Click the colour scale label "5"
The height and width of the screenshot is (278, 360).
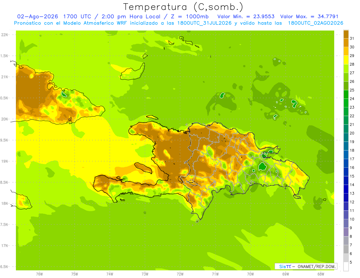pyautogui.click(x=351, y=262)
